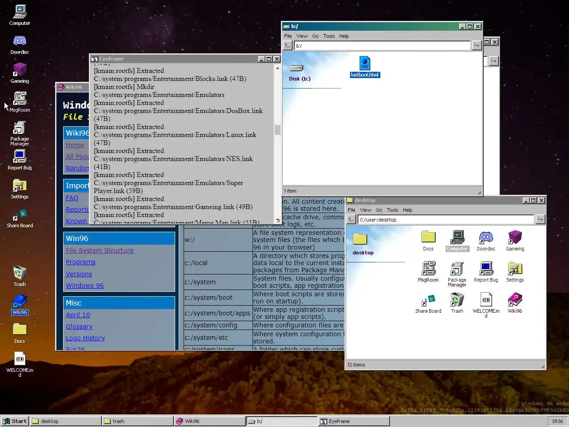Open Report Bug in desktop explorer window
This screenshot has width=569, height=427.
(x=486, y=272)
